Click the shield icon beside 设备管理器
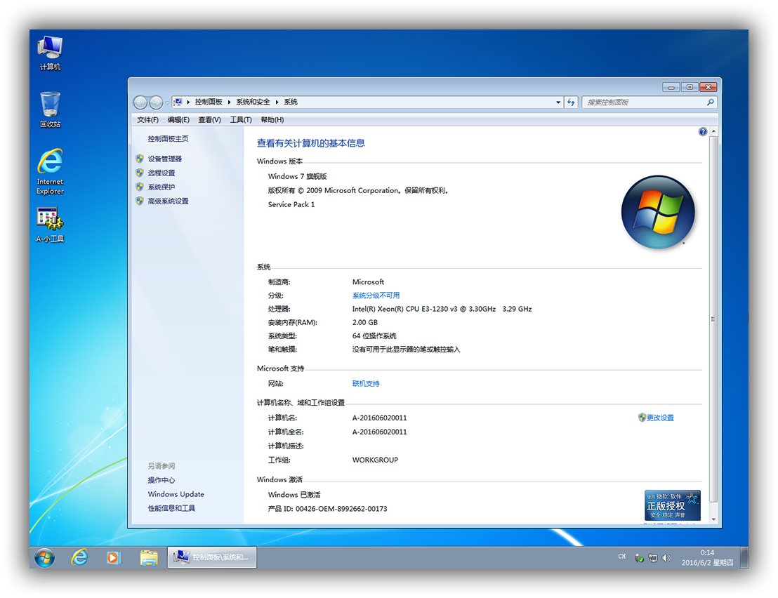Screen dimensions: 778x598 coord(140,159)
